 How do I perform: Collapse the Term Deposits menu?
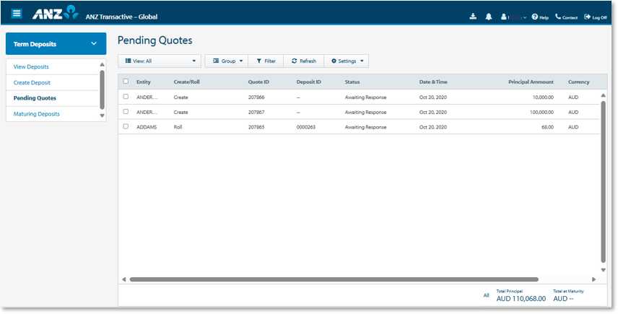tap(94, 44)
